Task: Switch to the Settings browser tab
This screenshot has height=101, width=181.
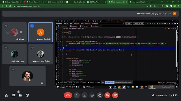Action: tap(12, 2)
